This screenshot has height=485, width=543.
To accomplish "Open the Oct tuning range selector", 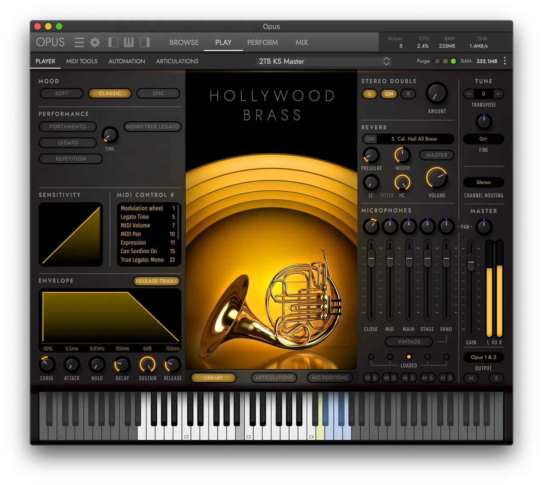I will point(483,139).
